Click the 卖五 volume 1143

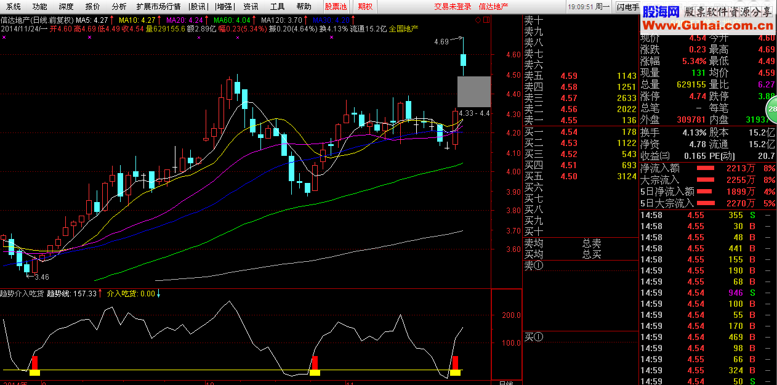point(627,76)
